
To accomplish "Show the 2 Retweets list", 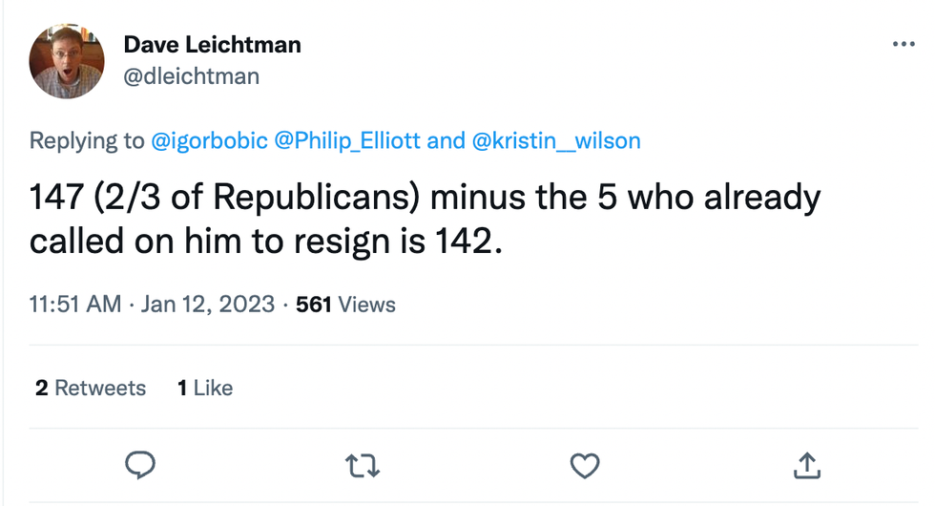I will pos(91,388).
